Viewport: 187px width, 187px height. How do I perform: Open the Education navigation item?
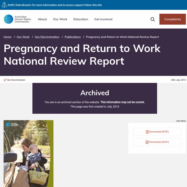pos(81,19)
